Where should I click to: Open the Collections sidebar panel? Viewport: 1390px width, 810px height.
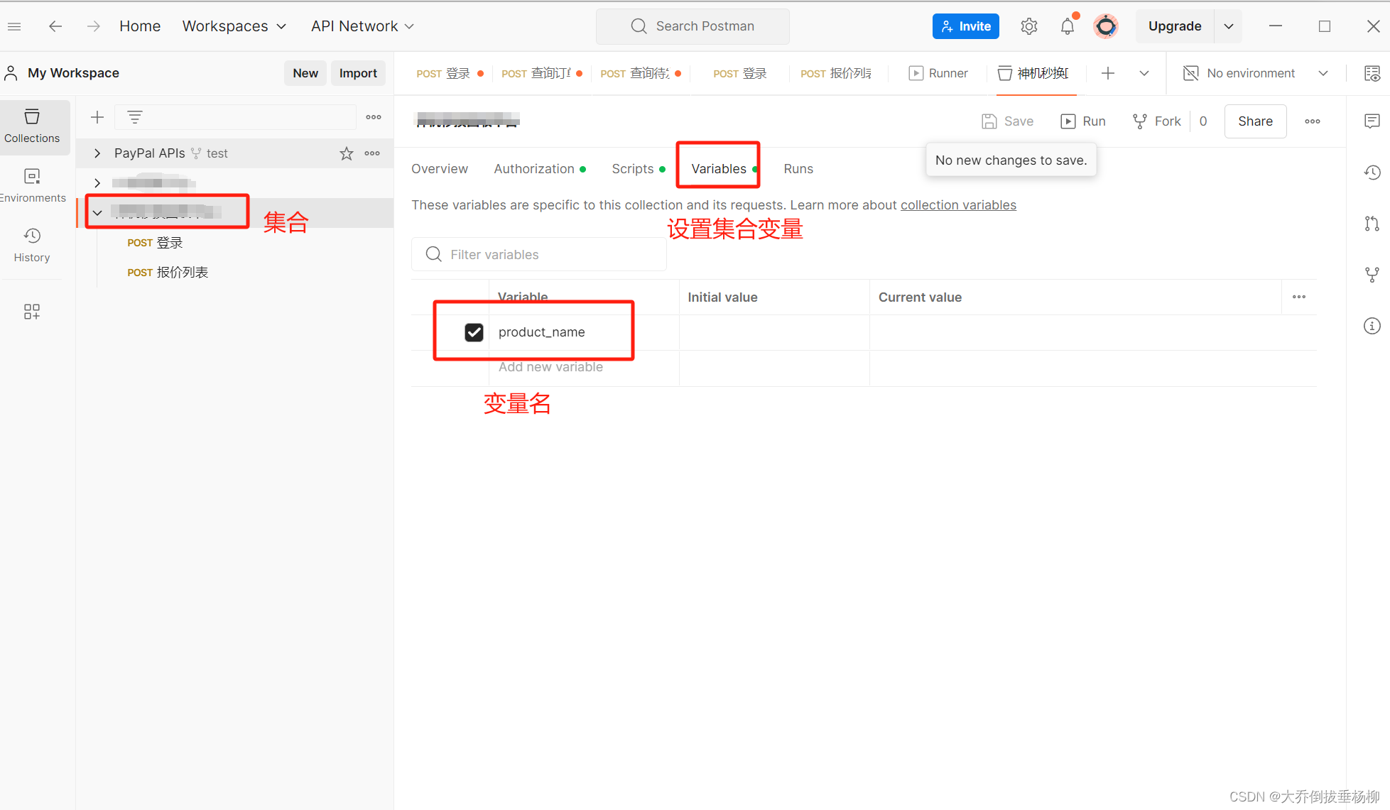click(32, 126)
